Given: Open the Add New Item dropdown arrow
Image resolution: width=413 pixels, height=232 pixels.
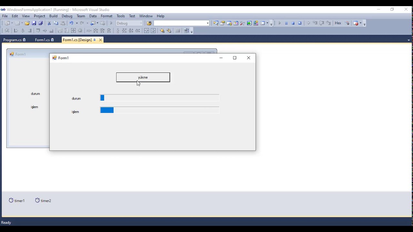Looking at the screenshot, I should 22,23.
